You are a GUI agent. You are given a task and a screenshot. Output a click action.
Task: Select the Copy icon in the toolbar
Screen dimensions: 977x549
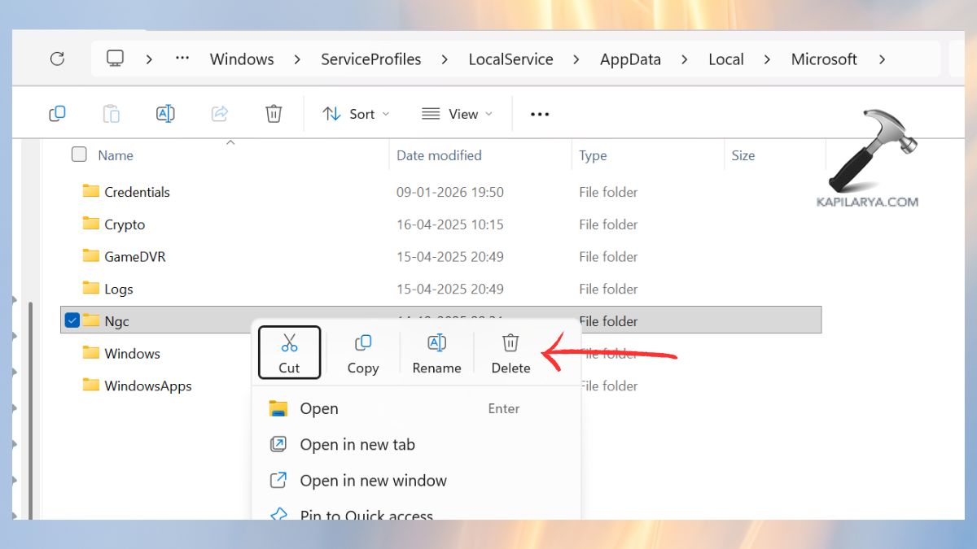tap(57, 113)
